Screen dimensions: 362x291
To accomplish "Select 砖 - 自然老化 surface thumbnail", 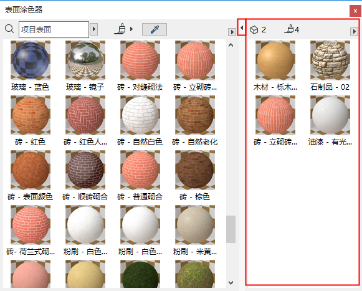I will 195,115.
